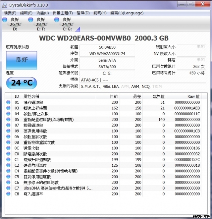This screenshot has height=219, width=212.
Task: Click status orb for attribute C4 重新配置事件次數
Action: coord(8,171)
